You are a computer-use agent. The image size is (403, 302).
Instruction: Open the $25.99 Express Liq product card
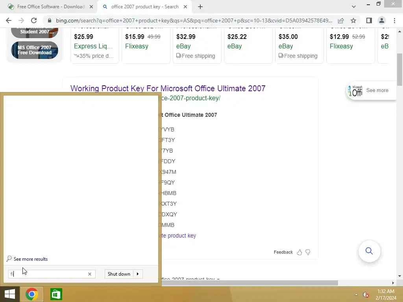pyautogui.click(x=94, y=46)
